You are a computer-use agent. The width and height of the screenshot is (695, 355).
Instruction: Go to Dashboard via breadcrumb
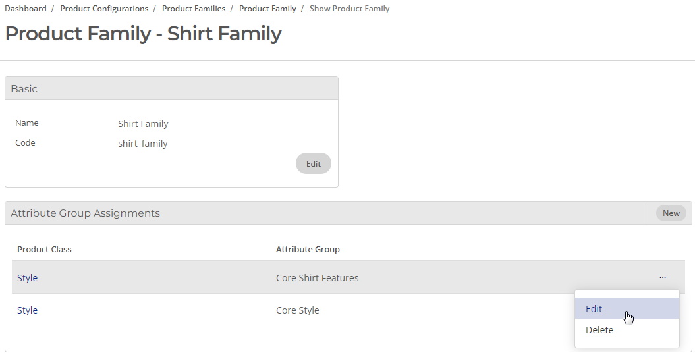point(26,9)
